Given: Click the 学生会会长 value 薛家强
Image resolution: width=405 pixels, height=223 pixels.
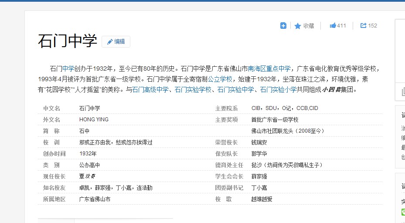Looking at the screenshot, I should pyautogui.click(x=259, y=176).
